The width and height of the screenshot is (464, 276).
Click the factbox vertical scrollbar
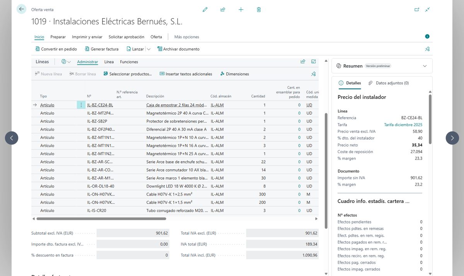[x=430, y=119]
